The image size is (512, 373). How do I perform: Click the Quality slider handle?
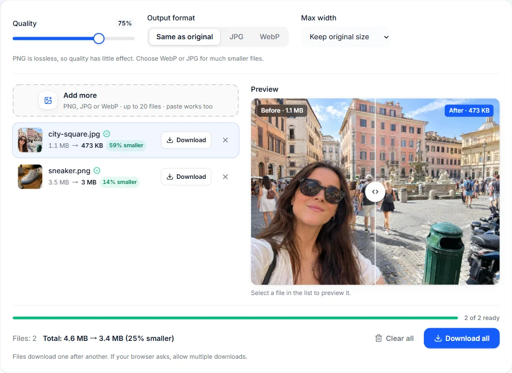(x=99, y=39)
